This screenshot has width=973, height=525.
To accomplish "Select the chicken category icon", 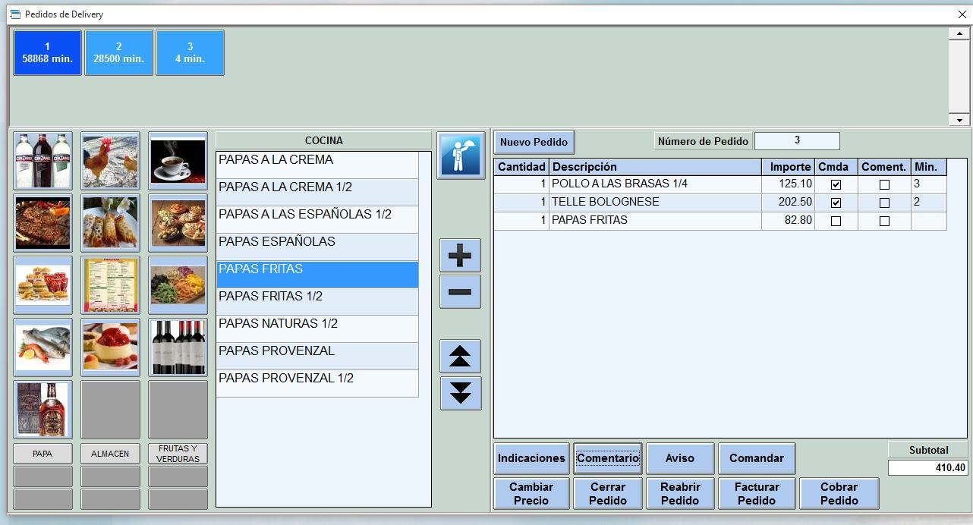I will 110,160.
